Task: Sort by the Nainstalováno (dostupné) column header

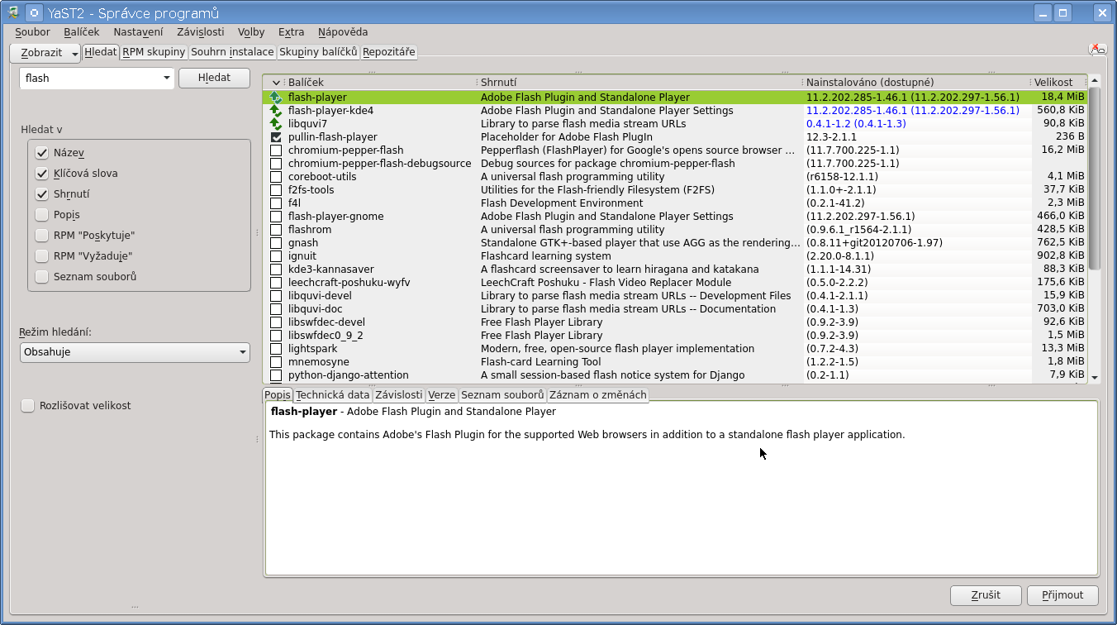Action: 916,83
